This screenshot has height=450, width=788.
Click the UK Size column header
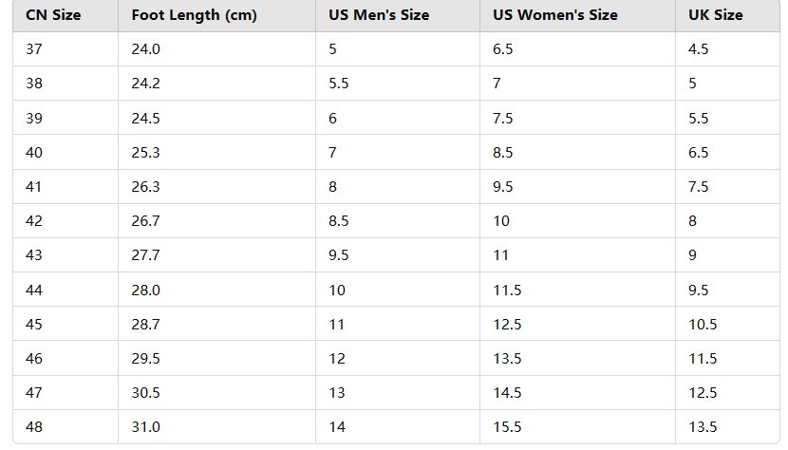pos(727,15)
